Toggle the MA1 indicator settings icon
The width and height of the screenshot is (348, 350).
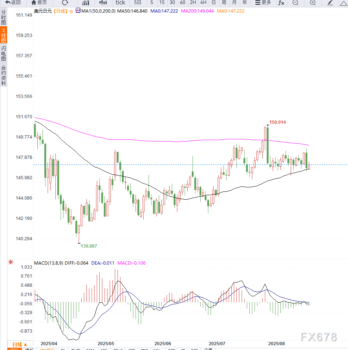(78, 11)
